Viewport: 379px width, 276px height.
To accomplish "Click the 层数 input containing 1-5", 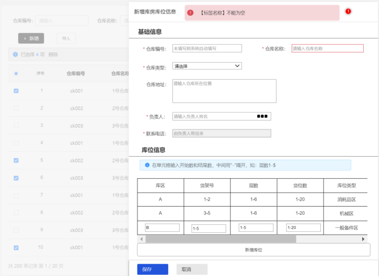I will point(256,228).
